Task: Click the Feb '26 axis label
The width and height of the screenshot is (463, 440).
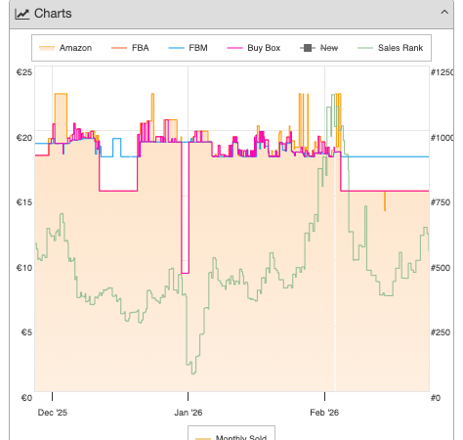Action: (324, 413)
